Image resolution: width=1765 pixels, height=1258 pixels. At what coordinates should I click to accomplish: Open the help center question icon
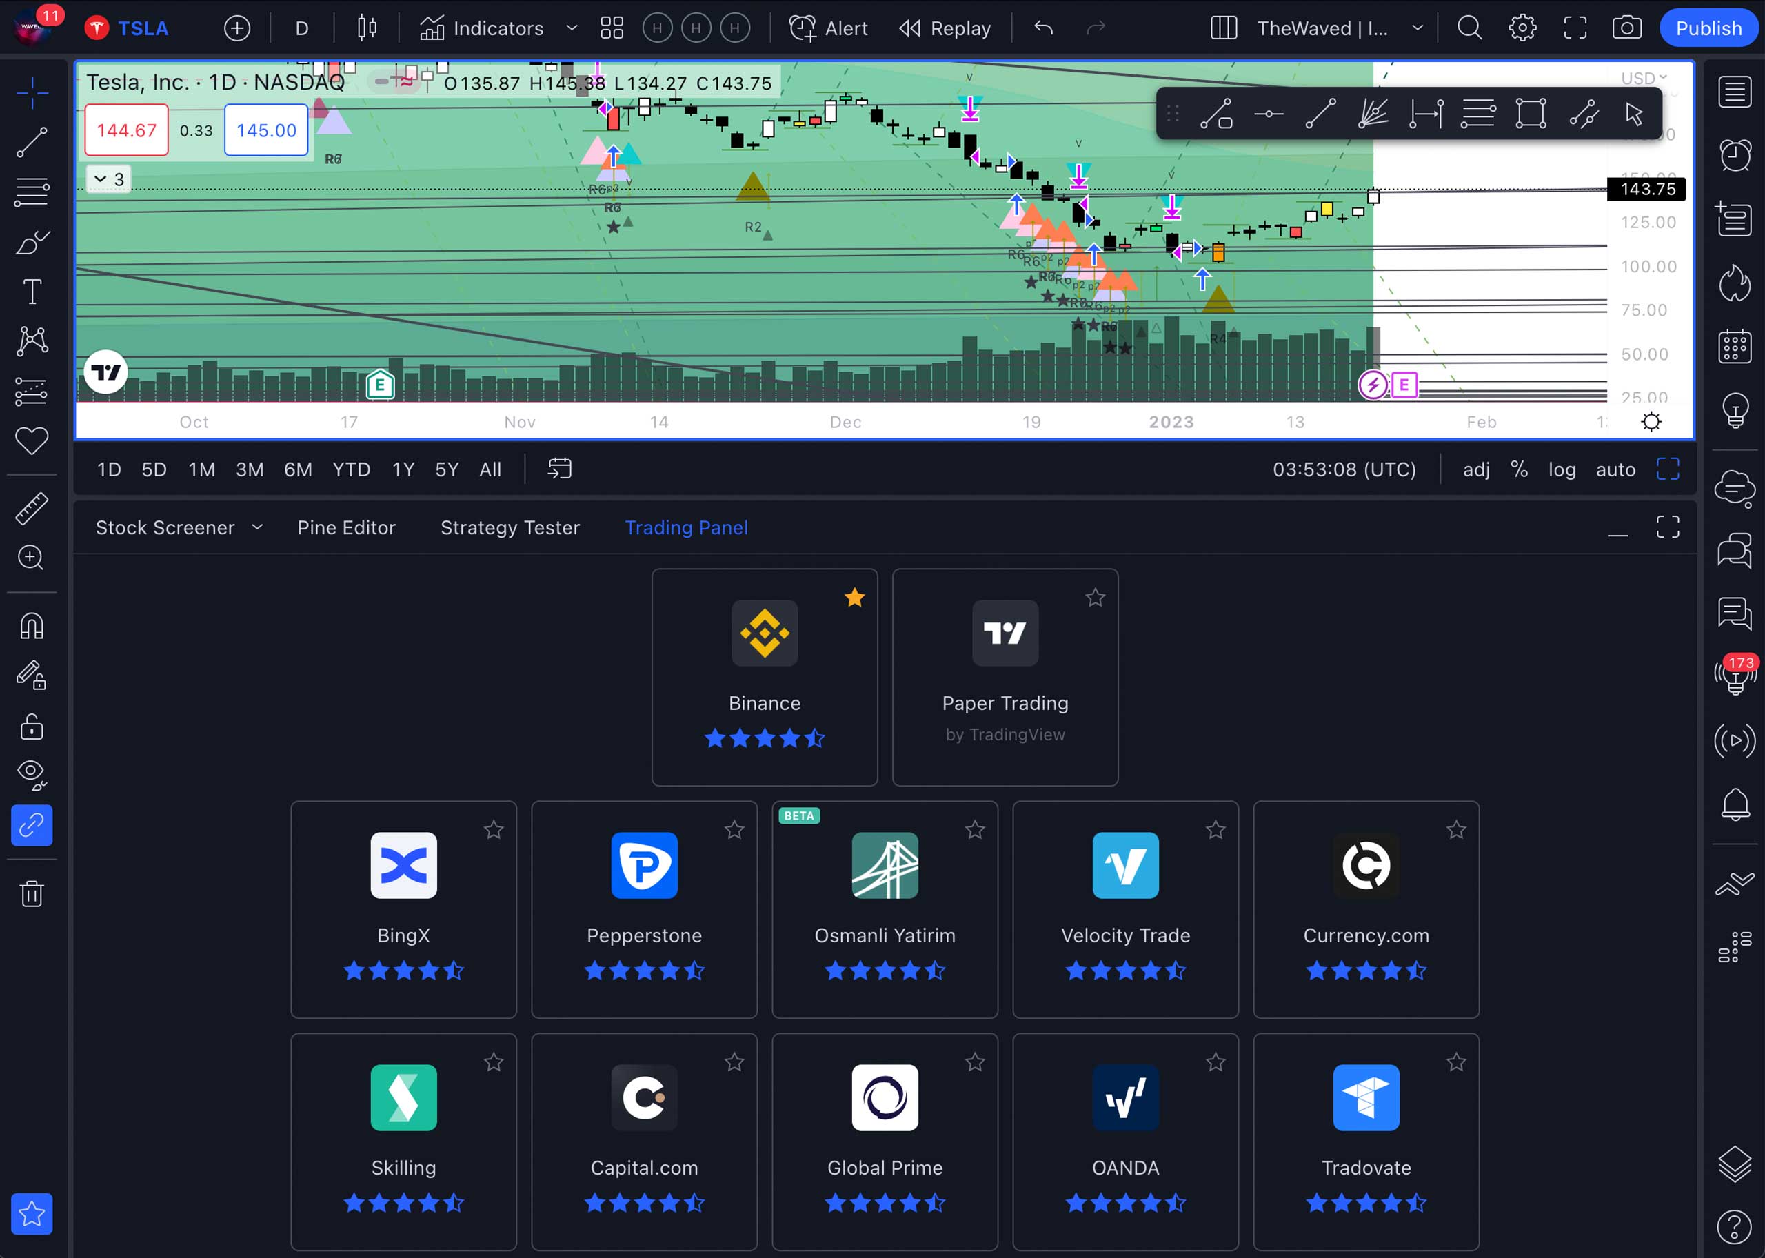[x=1735, y=1226]
